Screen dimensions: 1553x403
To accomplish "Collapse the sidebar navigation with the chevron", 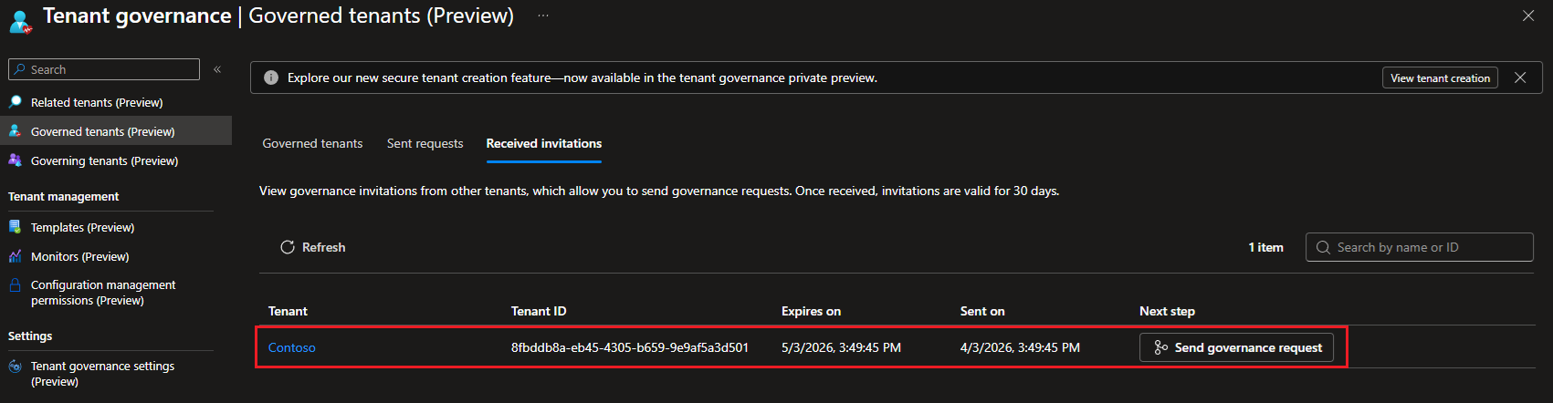I will [217, 69].
